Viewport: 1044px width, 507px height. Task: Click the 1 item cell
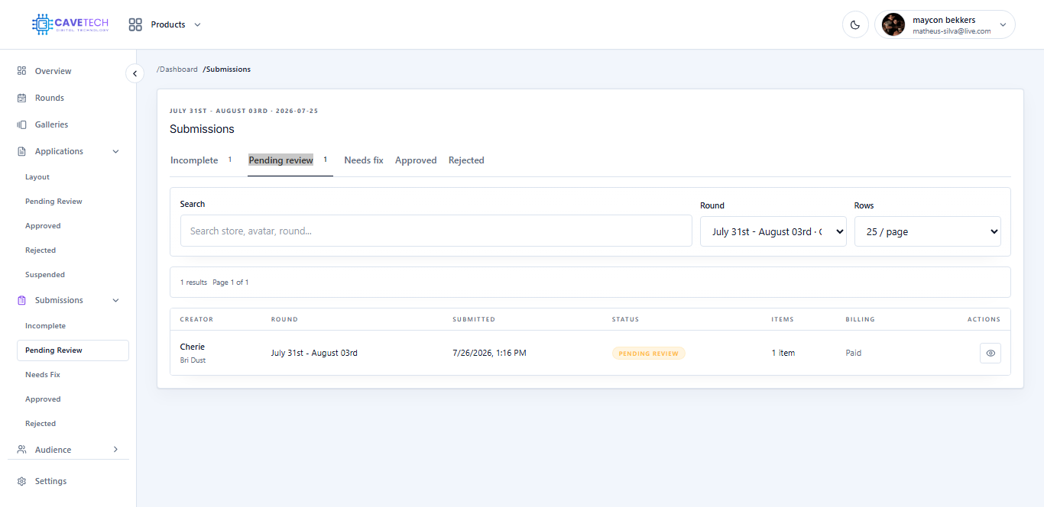tap(783, 353)
